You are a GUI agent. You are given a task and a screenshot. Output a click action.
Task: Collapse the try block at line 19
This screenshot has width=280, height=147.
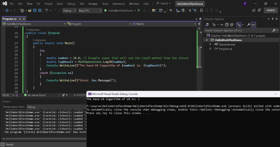(25, 51)
